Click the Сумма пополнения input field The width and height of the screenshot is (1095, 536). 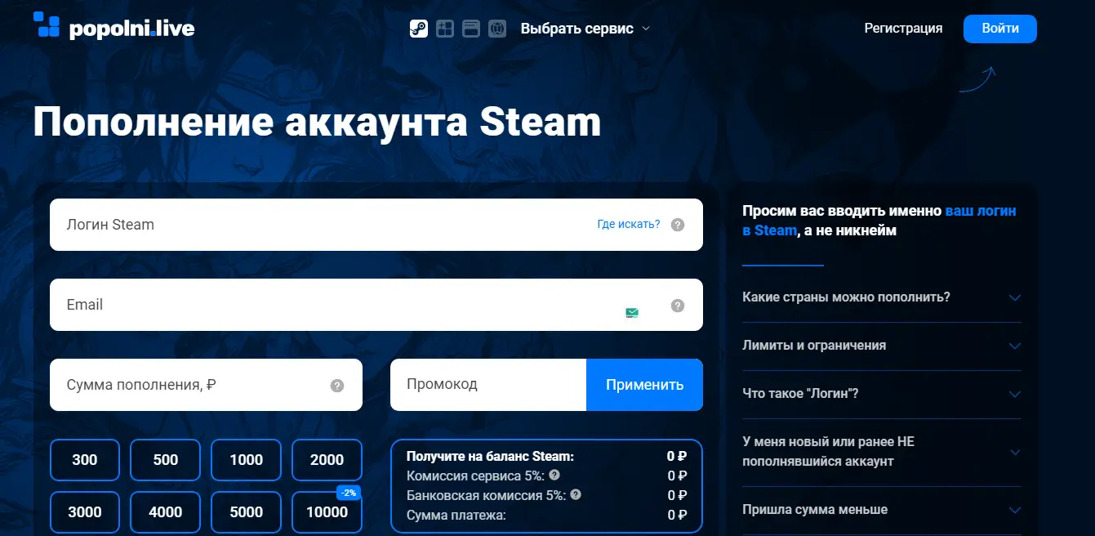pyautogui.click(x=206, y=385)
